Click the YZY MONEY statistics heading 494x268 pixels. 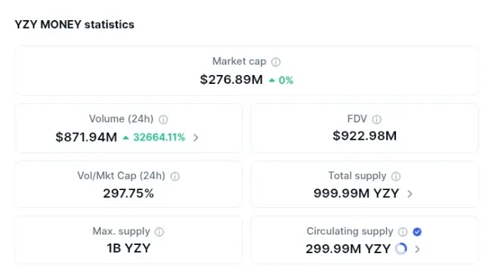(x=74, y=24)
